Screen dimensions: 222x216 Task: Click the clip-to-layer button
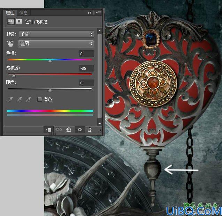(x=48, y=130)
